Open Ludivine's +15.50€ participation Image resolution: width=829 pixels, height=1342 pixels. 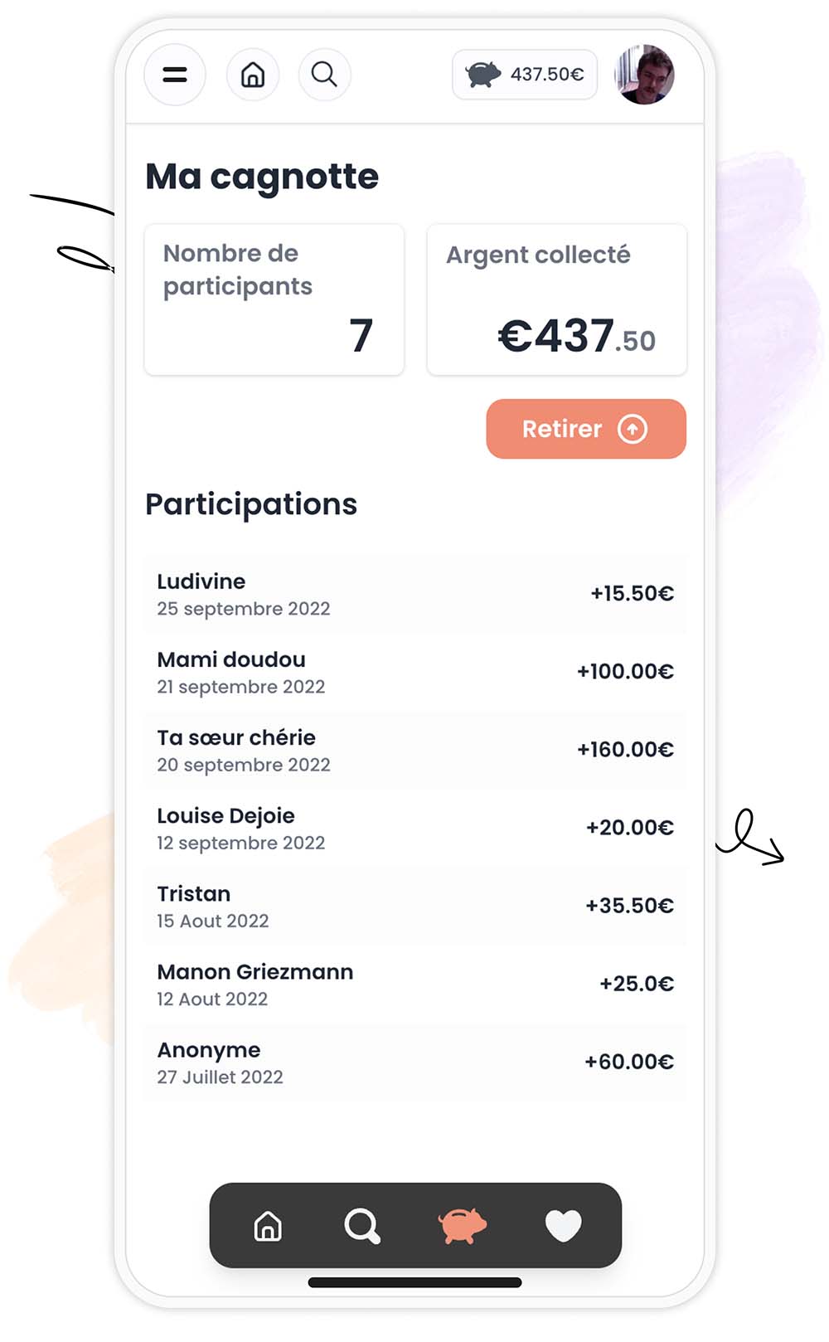pos(415,595)
